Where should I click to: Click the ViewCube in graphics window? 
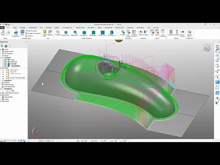(207, 47)
